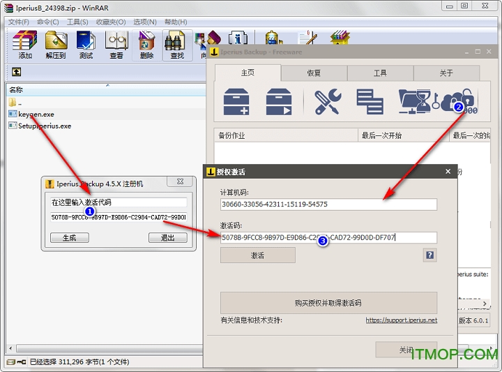Switch to the 工具 tab in Iperius

click(380, 73)
